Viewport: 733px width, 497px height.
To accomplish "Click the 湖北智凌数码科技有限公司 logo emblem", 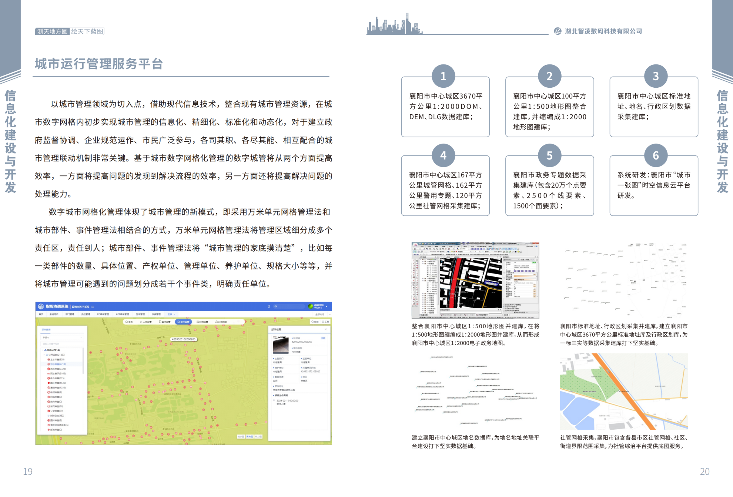I will pyautogui.click(x=558, y=31).
